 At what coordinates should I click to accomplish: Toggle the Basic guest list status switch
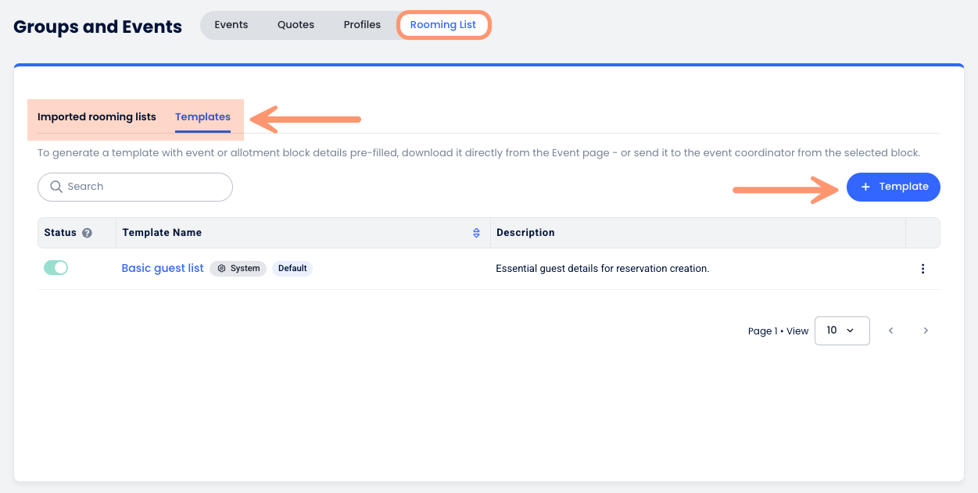pyautogui.click(x=56, y=268)
